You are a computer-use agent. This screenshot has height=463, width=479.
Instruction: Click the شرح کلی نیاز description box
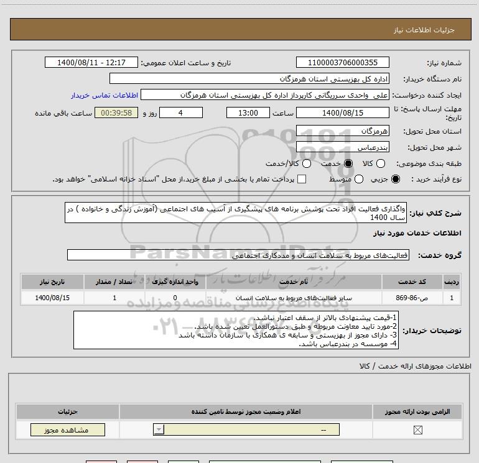(x=236, y=213)
